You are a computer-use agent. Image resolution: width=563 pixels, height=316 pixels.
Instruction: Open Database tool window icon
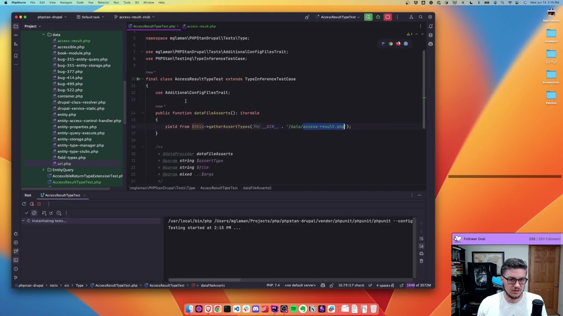point(430,35)
